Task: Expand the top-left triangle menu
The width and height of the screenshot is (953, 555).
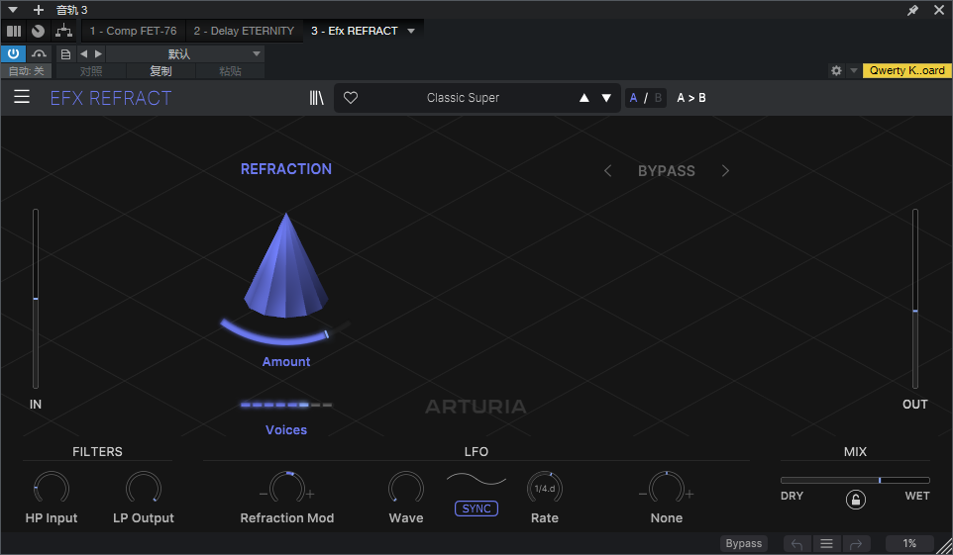Action: click(12, 10)
